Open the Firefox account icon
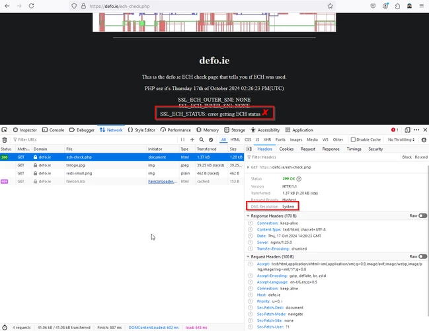This screenshot has height=331, width=429. [x=385, y=6]
